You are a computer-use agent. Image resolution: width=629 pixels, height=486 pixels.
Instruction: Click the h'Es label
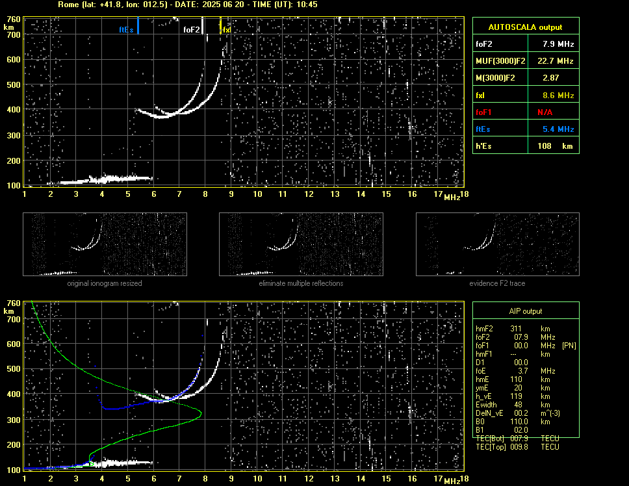coord(483,146)
